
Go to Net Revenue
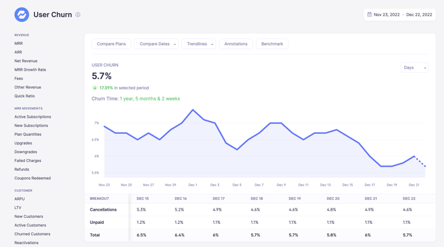click(x=26, y=61)
